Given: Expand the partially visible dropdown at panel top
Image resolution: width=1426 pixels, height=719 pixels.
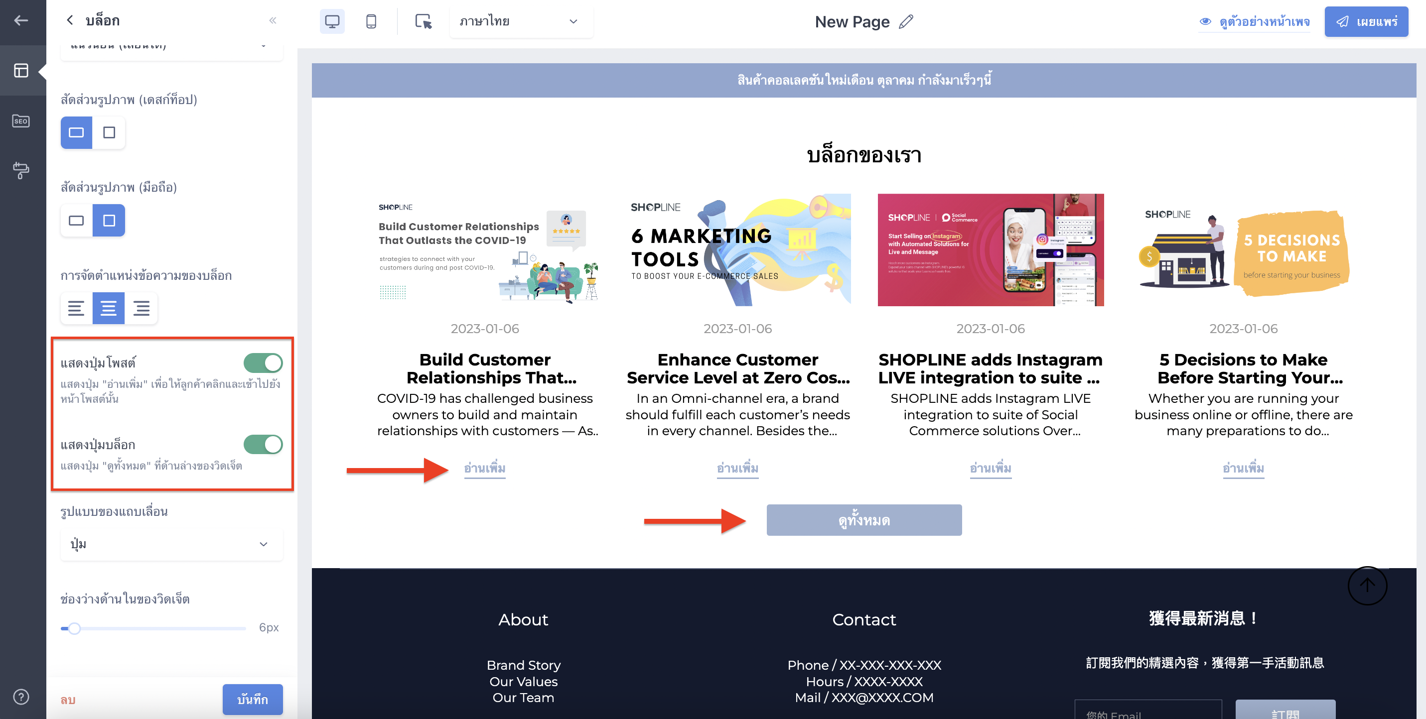Looking at the screenshot, I should (x=171, y=49).
